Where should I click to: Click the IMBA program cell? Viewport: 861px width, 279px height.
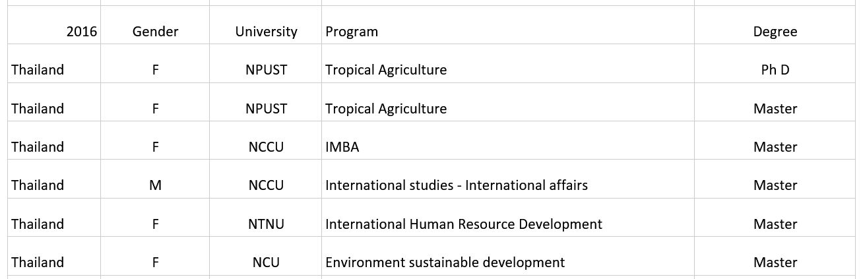[508, 147]
